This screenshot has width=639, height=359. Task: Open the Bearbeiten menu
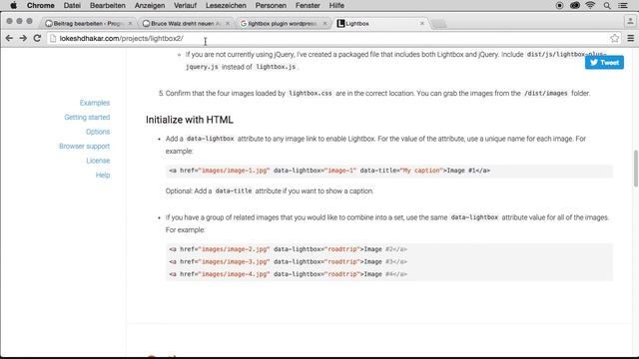[108, 5]
